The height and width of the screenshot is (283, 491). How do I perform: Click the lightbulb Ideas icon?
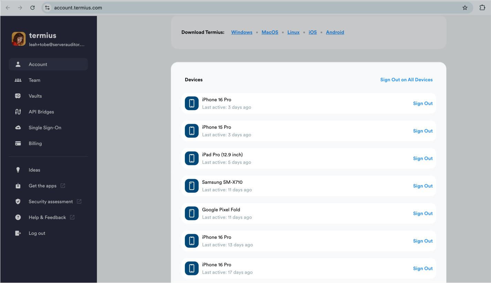click(18, 170)
